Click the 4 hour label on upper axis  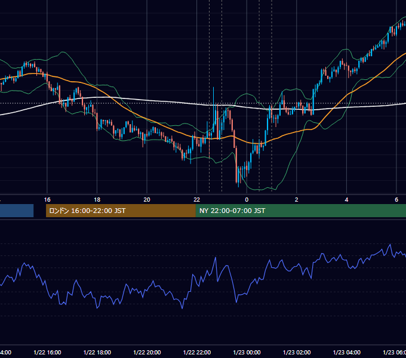[x=346, y=200]
